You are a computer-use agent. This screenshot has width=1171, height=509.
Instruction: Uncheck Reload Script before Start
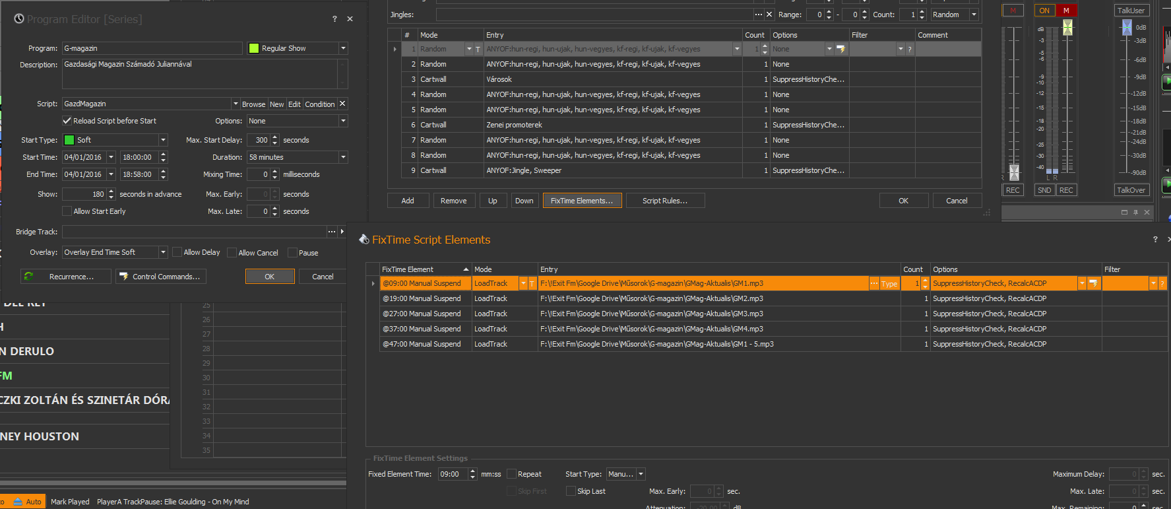tap(67, 121)
